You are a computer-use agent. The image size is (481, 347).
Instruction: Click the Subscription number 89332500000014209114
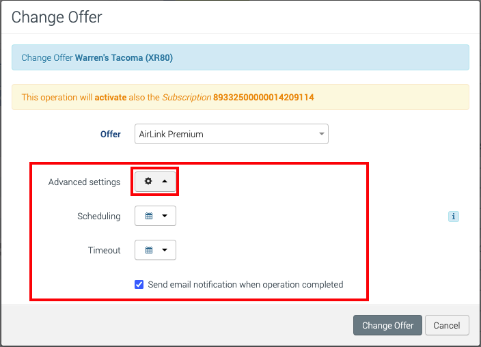(x=264, y=98)
